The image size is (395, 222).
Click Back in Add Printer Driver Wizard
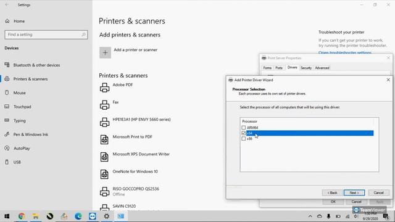click(x=332, y=192)
